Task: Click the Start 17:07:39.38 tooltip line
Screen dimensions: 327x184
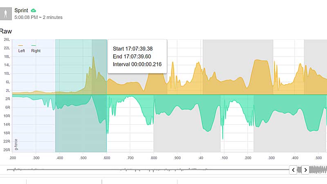Action: coord(132,49)
